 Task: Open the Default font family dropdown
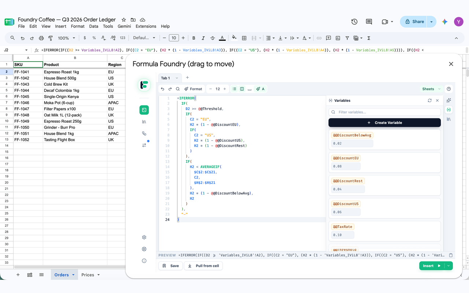pyautogui.click(x=144, y=38)
